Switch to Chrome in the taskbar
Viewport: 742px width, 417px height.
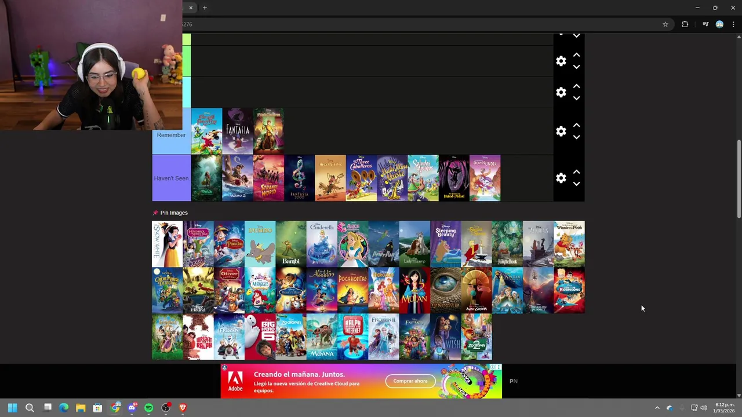coord(115,408)
